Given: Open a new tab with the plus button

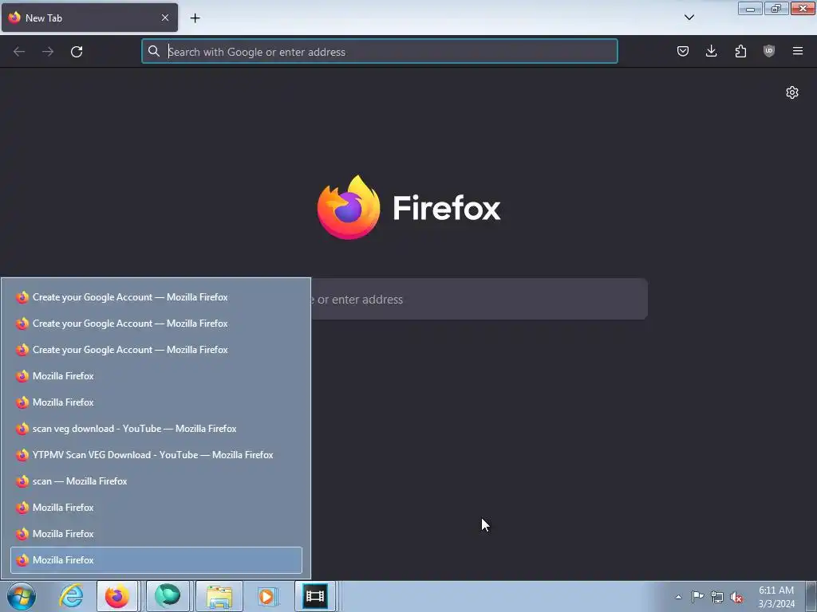Looking at the screenshot, I should 195,18.
